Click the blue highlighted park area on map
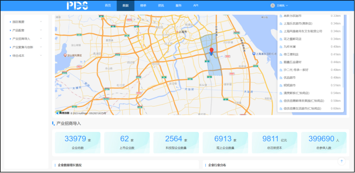The width and height of the screenshot is (355, 173). click(x=214, y=66)
